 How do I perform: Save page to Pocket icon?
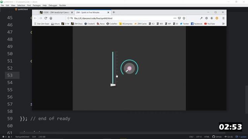click(x=179, y=18)
